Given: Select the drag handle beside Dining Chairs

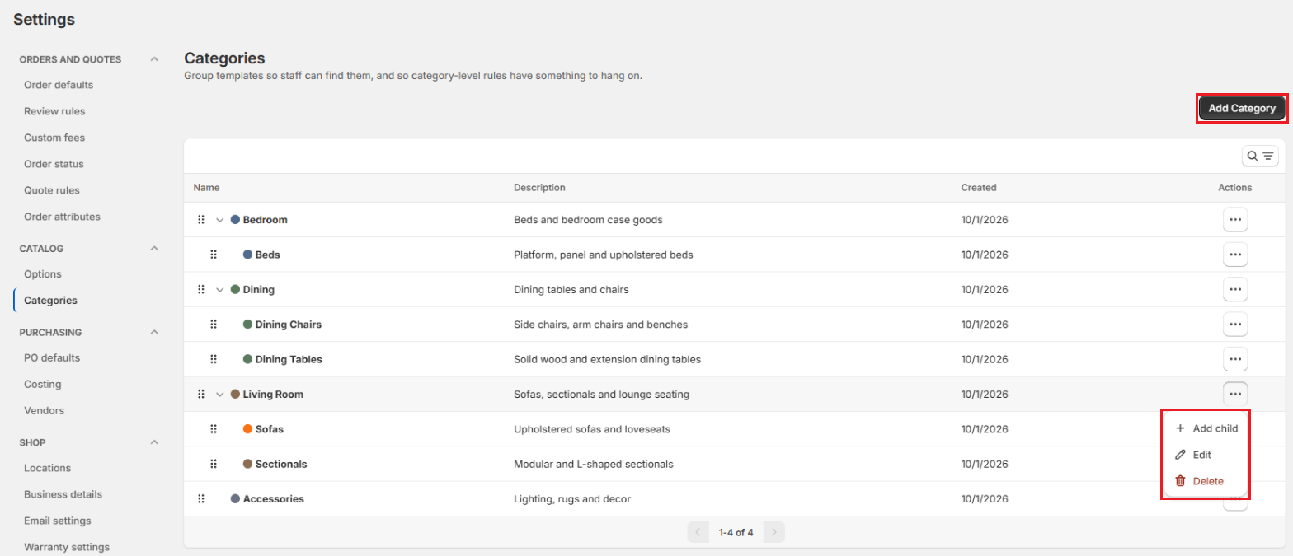Looking at the screenshot, I should (214, 325).
